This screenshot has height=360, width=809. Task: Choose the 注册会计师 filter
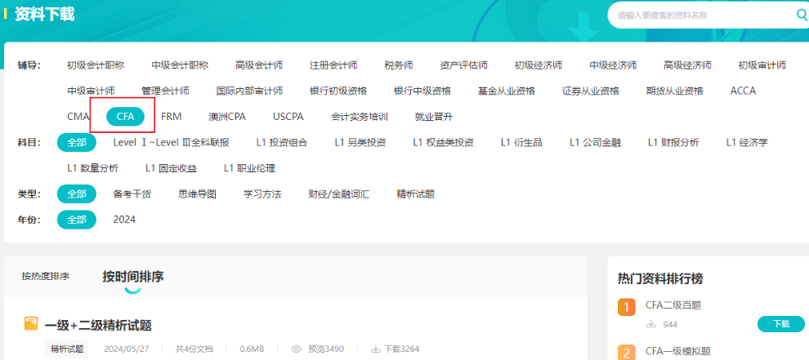[333, 65]
